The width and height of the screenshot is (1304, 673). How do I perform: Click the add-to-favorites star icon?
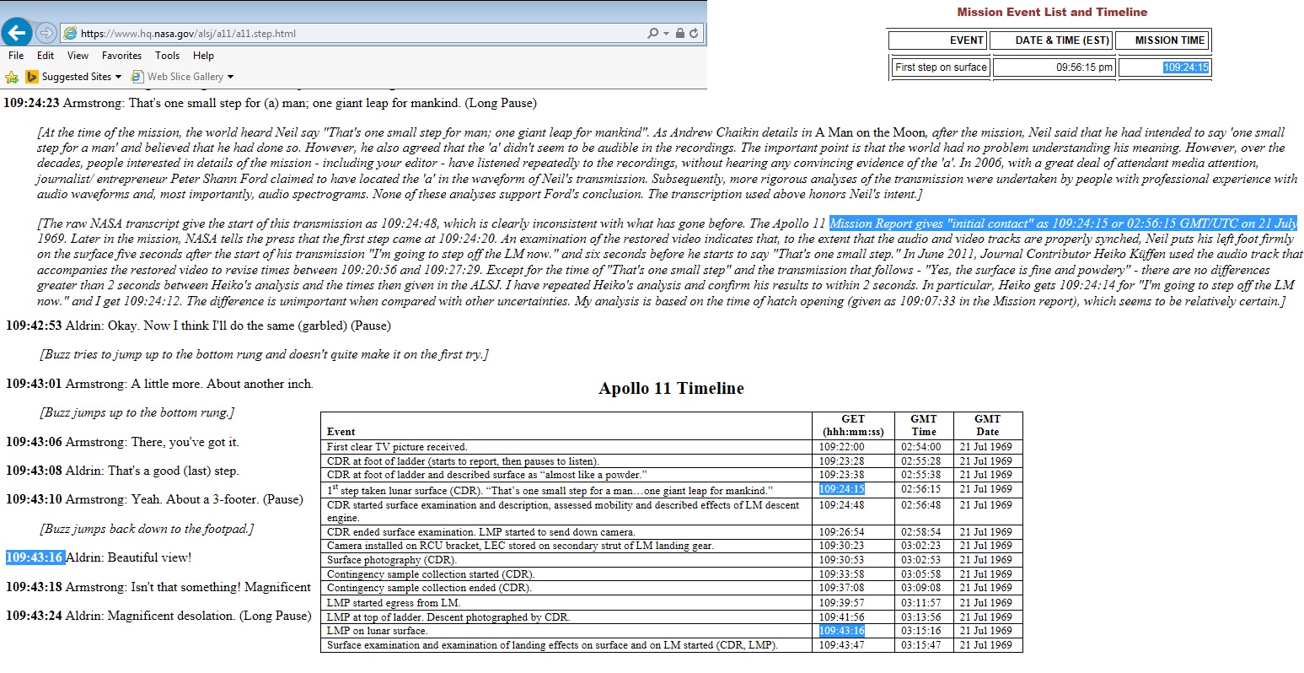(x=12, y=77)
